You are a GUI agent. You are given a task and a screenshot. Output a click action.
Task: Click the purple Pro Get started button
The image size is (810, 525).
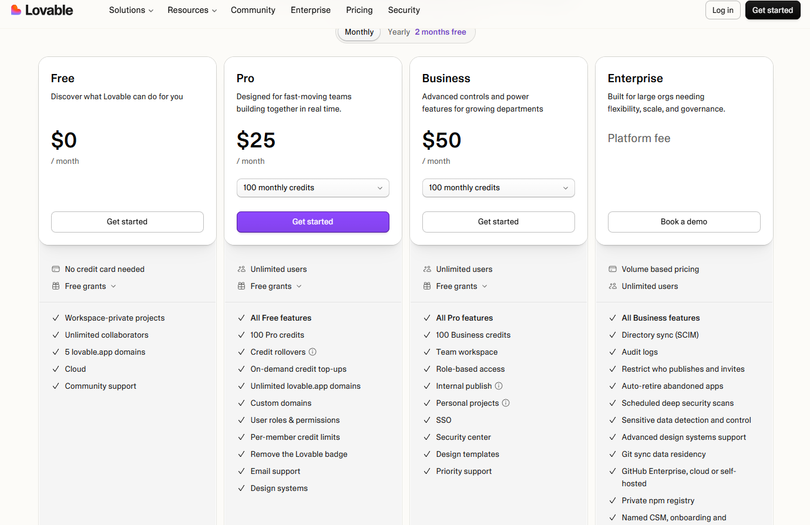313,222
